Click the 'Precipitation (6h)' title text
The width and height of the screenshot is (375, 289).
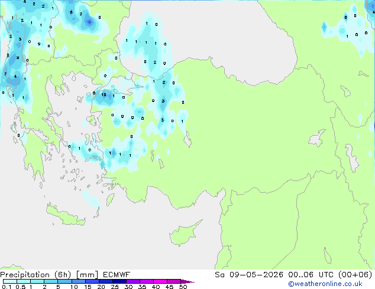point(35,275)
